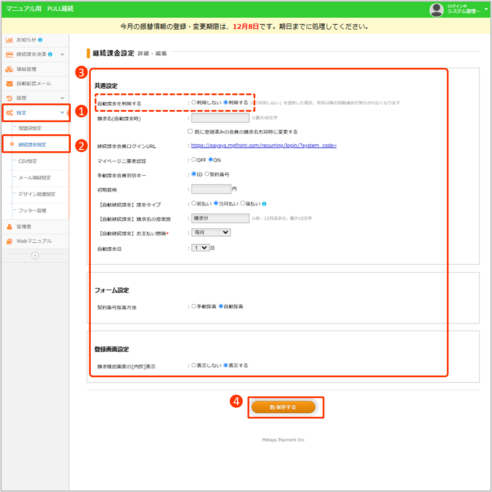Click the 自動配信メール envelope icon
Viewport: 492px width, 492px height.
click(9, 83)
